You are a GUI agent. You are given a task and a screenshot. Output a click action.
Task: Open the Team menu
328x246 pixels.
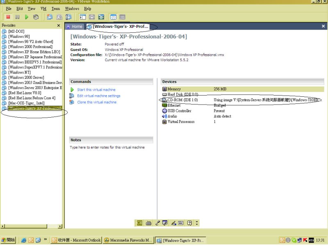[56, 9]
